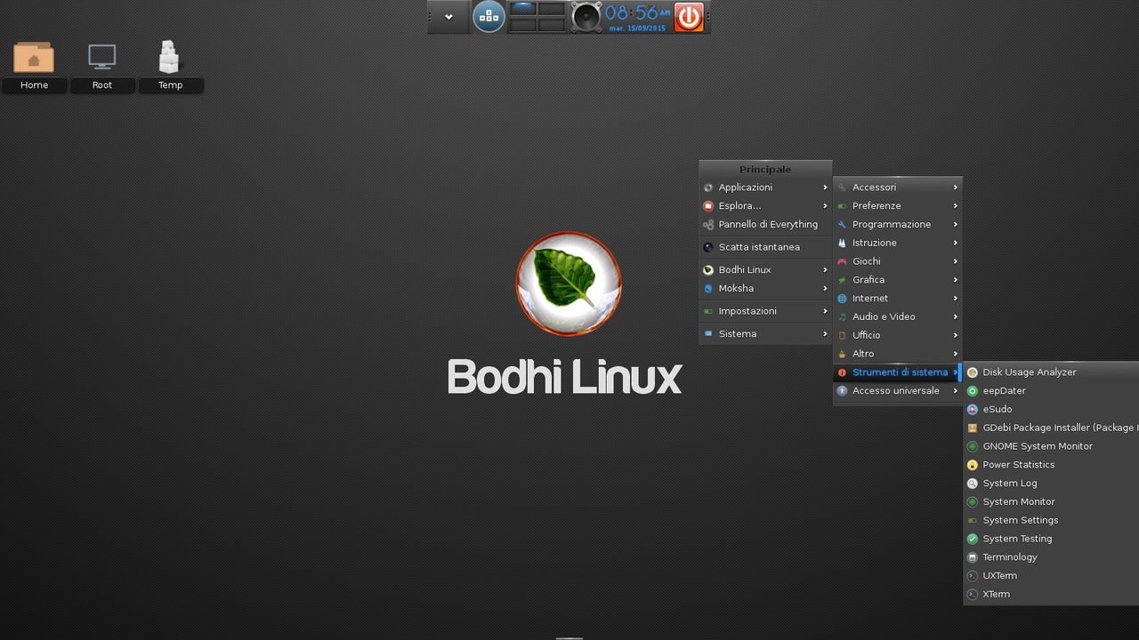Screen dimensions: 1139x640
Task: Expand the Bodhi Linux submenu arrow
Action: [x=826, y=270]
